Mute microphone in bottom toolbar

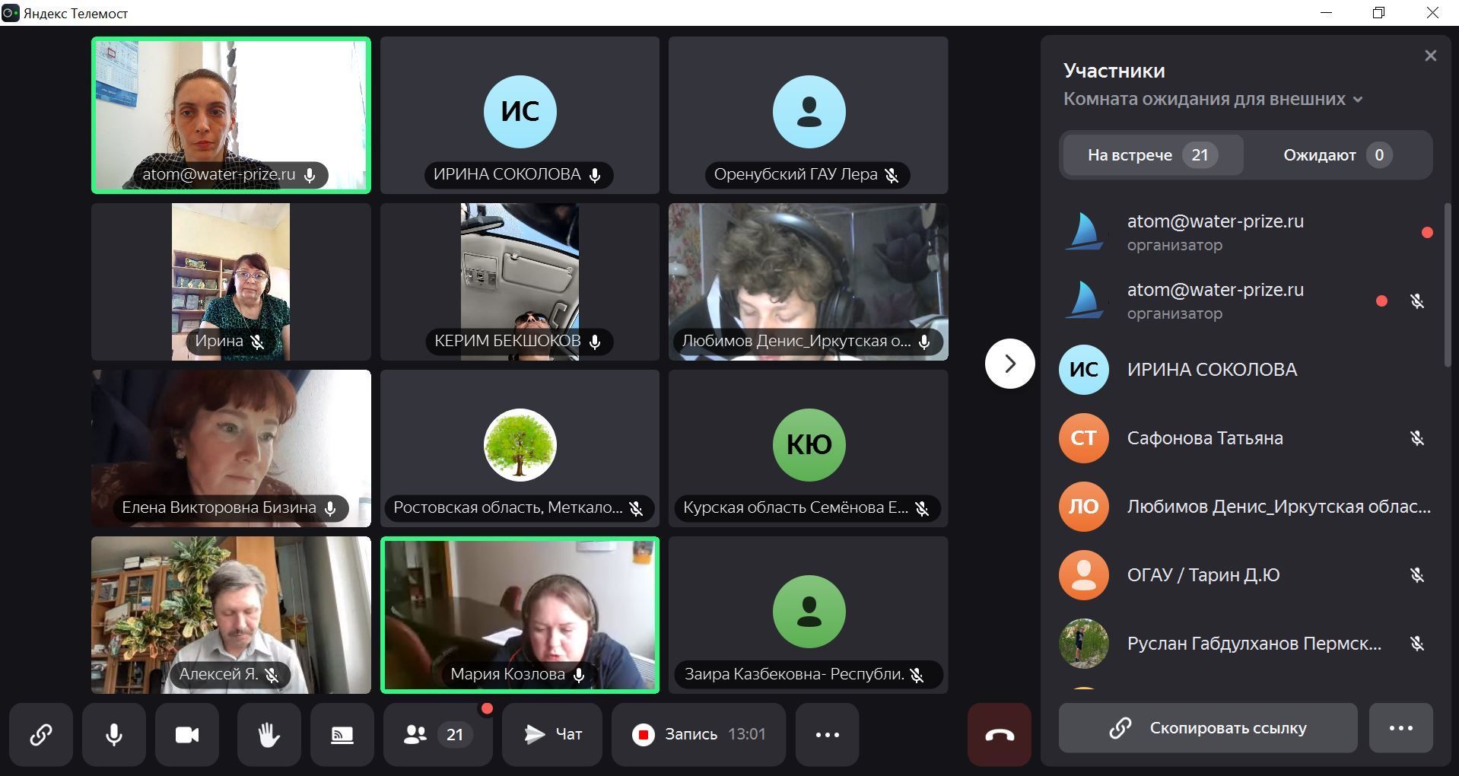114,734
